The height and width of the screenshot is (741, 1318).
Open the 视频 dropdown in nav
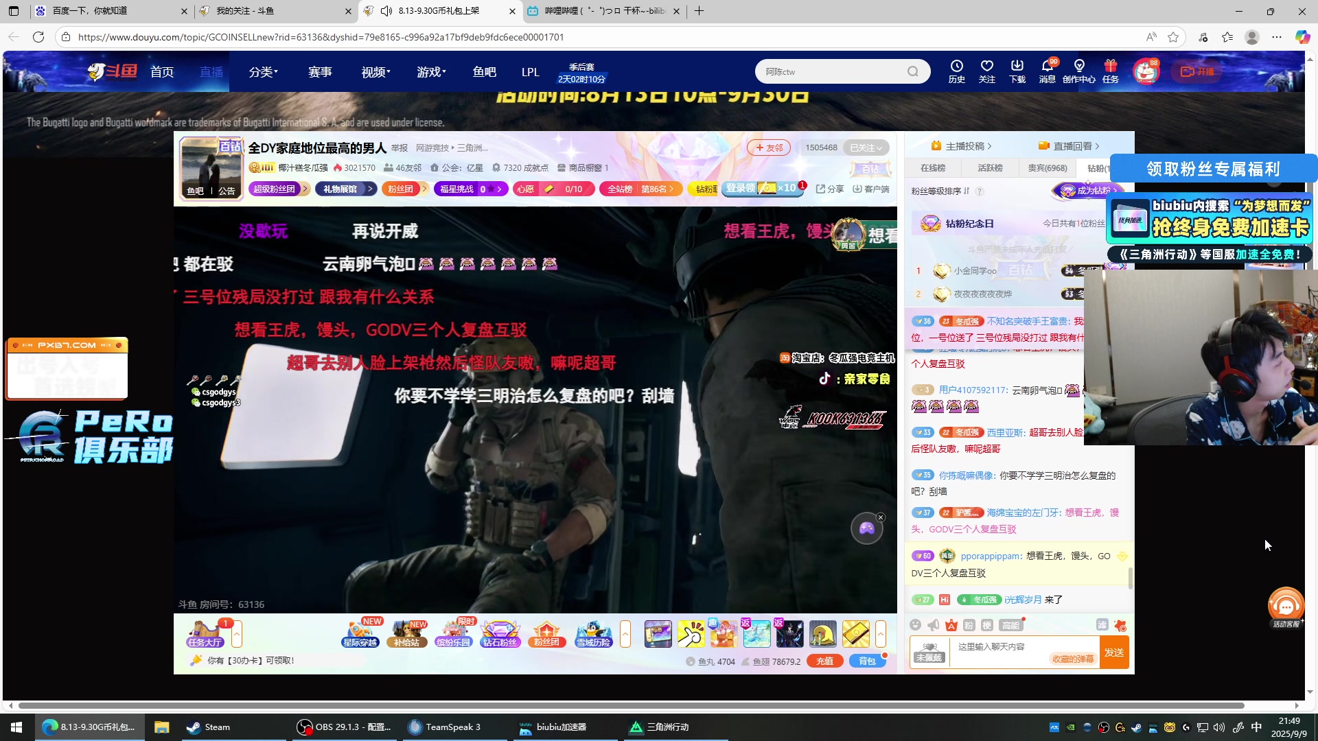tap(375, 72)
